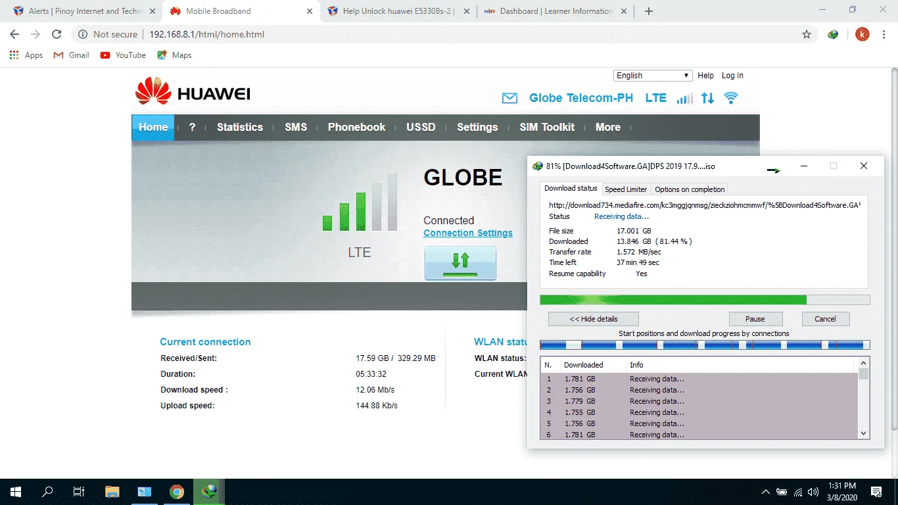The width and height of the screenshot is (898, 505).
Task: Open a new browser tab
Action: click(x=649, y=11)
